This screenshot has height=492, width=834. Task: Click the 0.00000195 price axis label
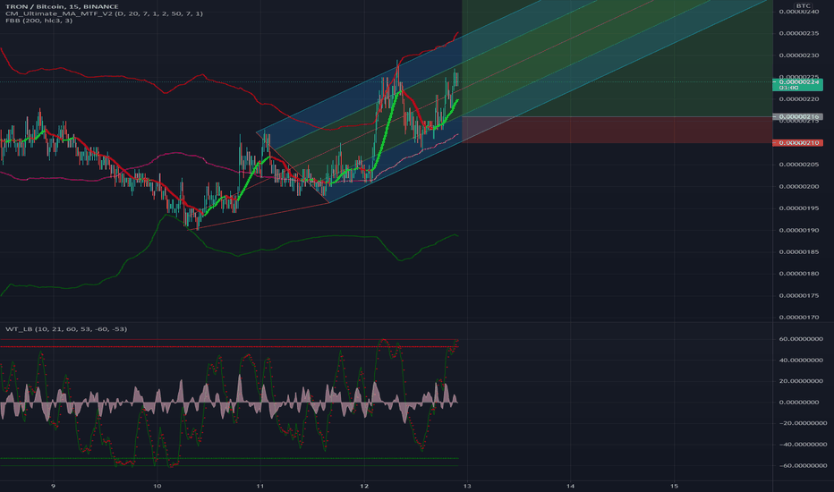799,208
